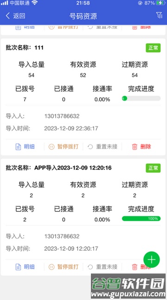Click the 号码资源 page title

click(x=83, y=16)
